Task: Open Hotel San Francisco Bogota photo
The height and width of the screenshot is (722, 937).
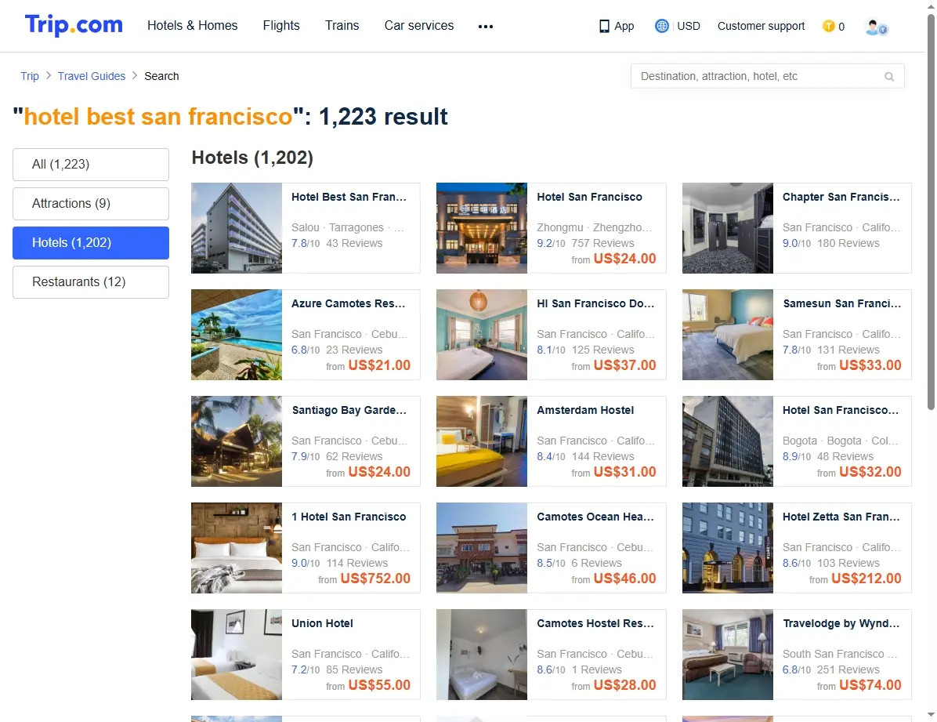Action: coord(728,441)
